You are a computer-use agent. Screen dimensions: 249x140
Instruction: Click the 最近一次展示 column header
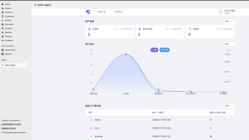tap(158, 113)
